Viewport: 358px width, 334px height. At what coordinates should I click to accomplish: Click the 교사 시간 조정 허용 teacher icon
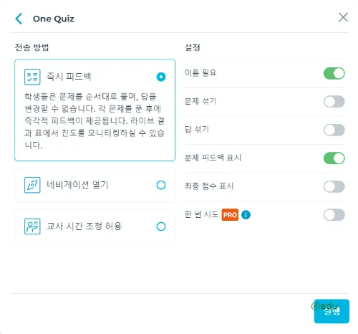pos(32,226)
